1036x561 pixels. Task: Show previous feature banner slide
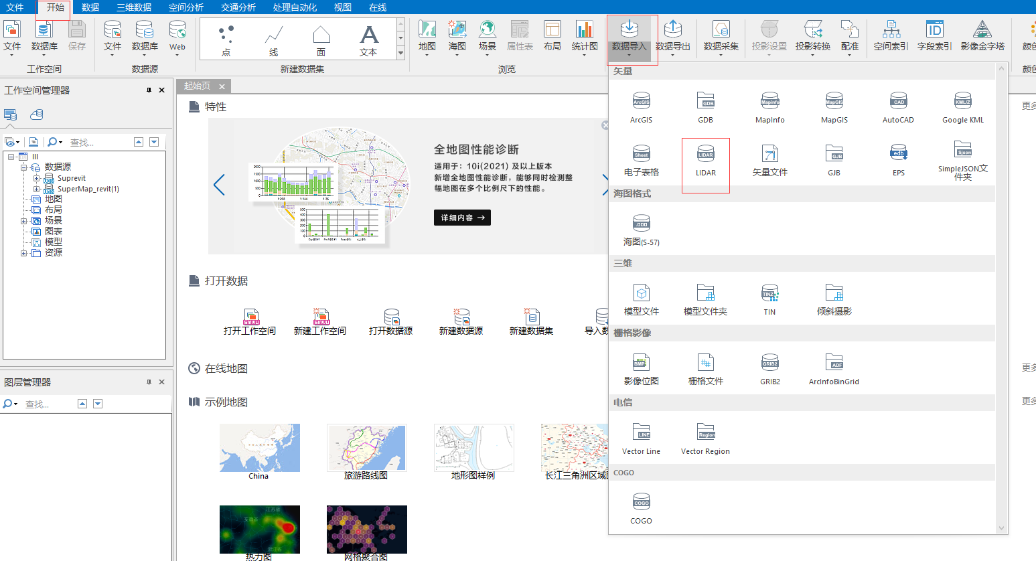219,184
